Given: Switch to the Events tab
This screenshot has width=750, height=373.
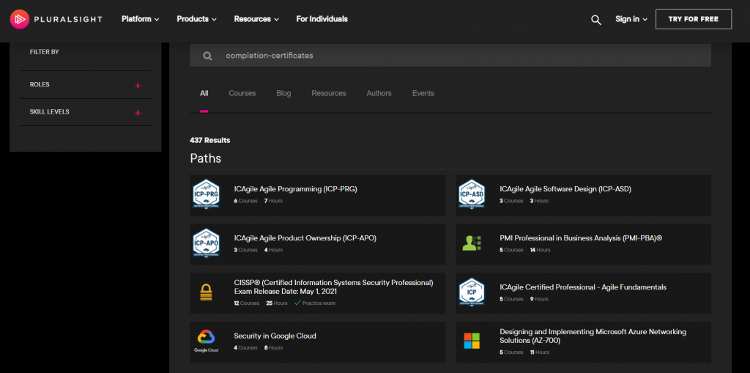Looking at the screenshot, I should 423,93.
